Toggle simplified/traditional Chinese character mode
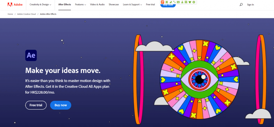Image resolution: width=274 pixels, height=127 pixels. point(186,2)
